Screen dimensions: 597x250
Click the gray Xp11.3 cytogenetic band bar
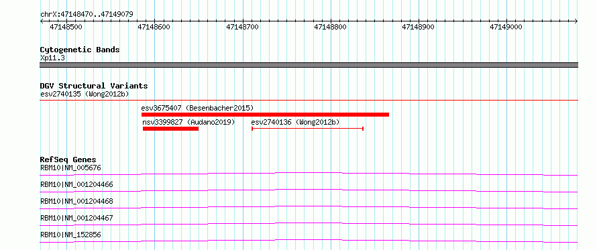309,65
